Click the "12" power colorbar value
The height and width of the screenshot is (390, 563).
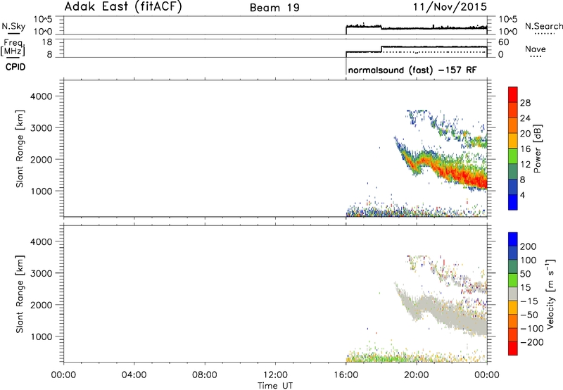[525, 165]
